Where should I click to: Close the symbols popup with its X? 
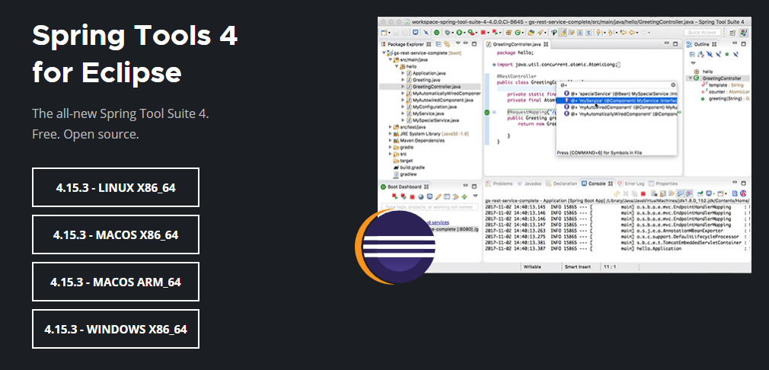[x=673, y=85]
